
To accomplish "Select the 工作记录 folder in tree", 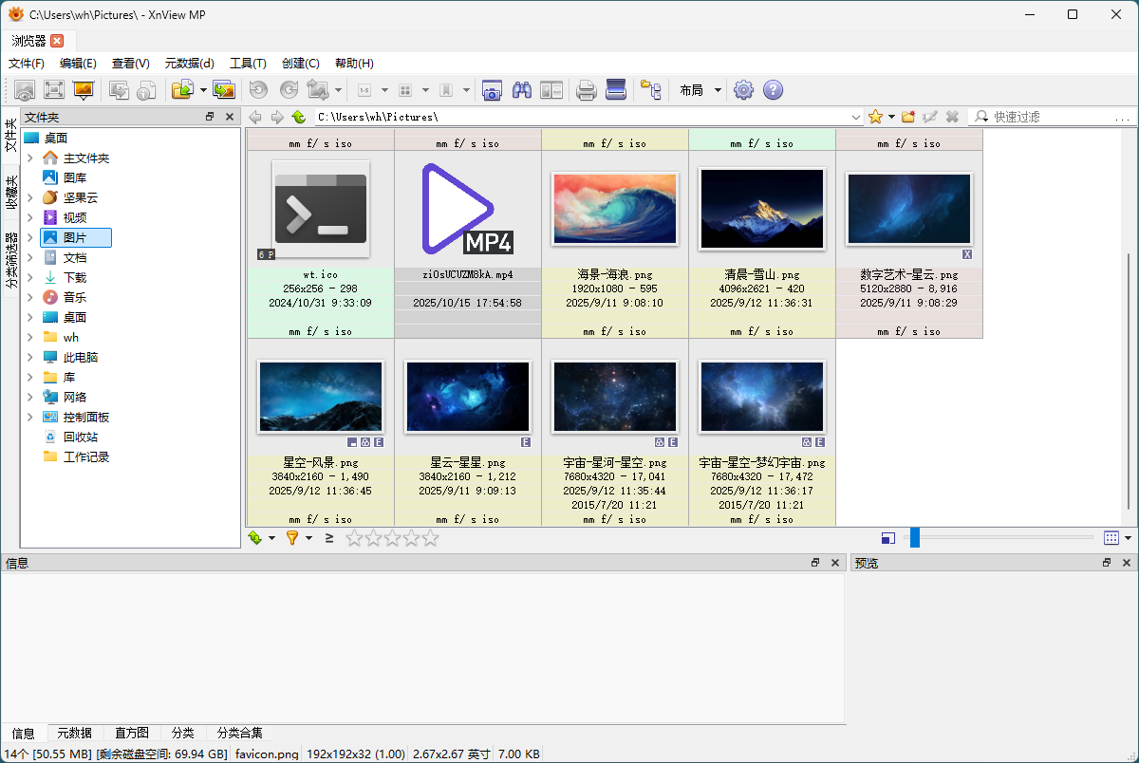I will point(85,457).
